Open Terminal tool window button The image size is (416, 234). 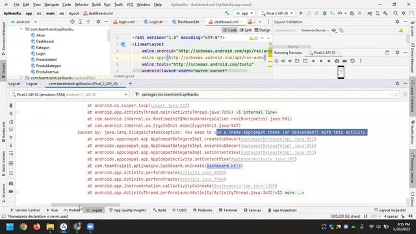pos(228,210)
